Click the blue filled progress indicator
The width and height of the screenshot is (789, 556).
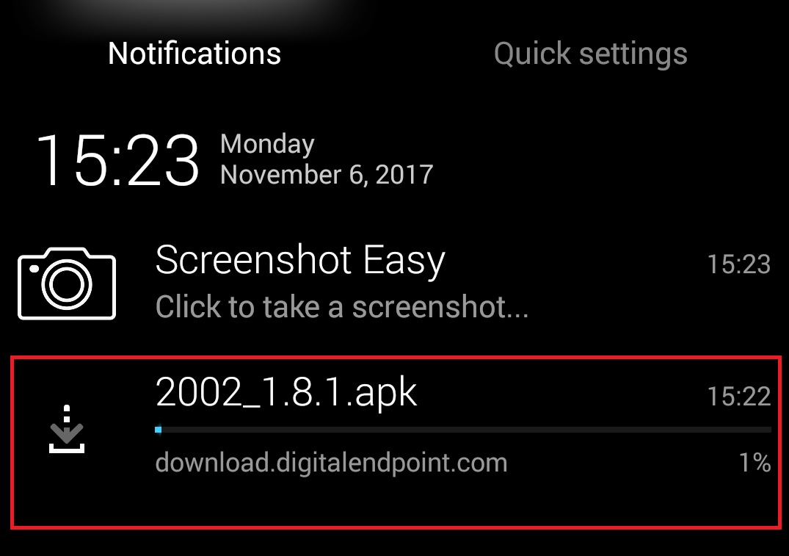pyautogui.click(x=159, y=430)
